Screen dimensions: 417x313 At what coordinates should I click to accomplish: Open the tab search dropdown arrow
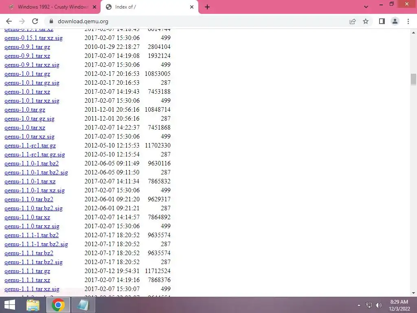pyautogui.click(x=366, y=7)
